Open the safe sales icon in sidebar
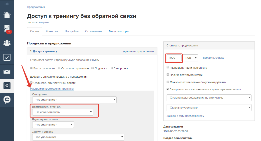Screen dimensions: 261x141 click(x=7, y=86)
